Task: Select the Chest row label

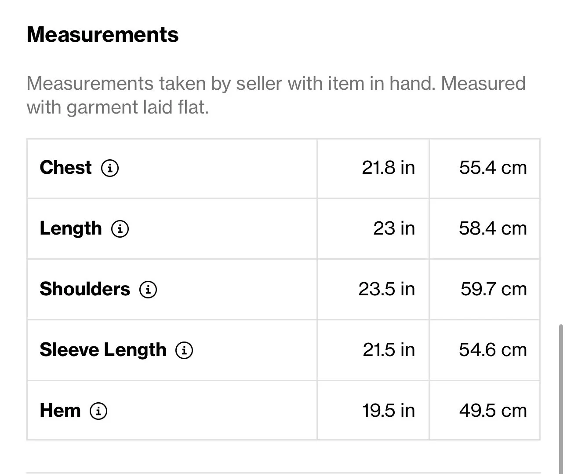Action: (66, 168)
